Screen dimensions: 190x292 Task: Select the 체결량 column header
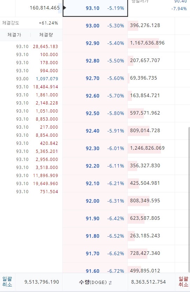[x=46, y=35]
